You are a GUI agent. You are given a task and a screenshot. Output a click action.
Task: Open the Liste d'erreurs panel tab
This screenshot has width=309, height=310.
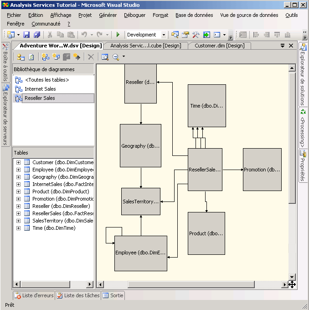coord(34,295)
